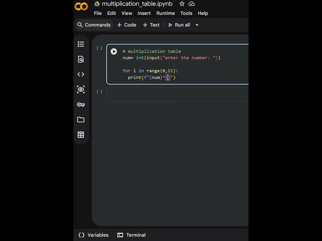Click the notebook title multiplication_table.ipynb
This screenshot has height=241, width=322.
tap(137, 4)
